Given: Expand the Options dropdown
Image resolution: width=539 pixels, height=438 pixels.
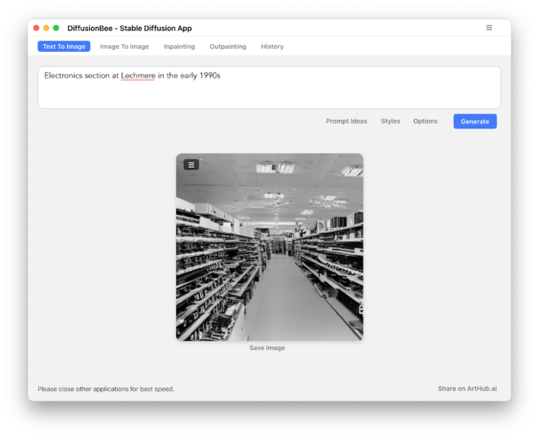Looking at the screenshot, I should (425, 121).
